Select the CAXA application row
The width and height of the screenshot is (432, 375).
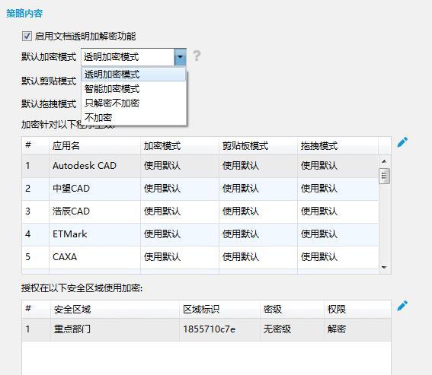click(x=200, y=257)
